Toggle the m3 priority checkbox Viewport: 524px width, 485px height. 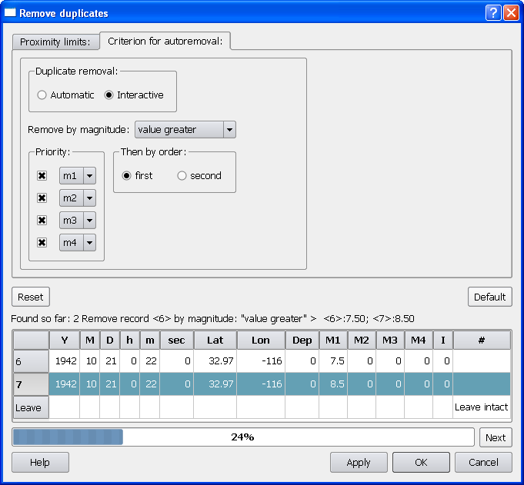(x=42, y=221)
